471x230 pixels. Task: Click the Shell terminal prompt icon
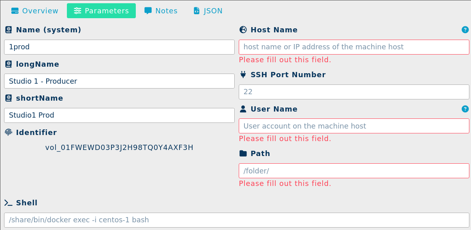tap(9, 203)
